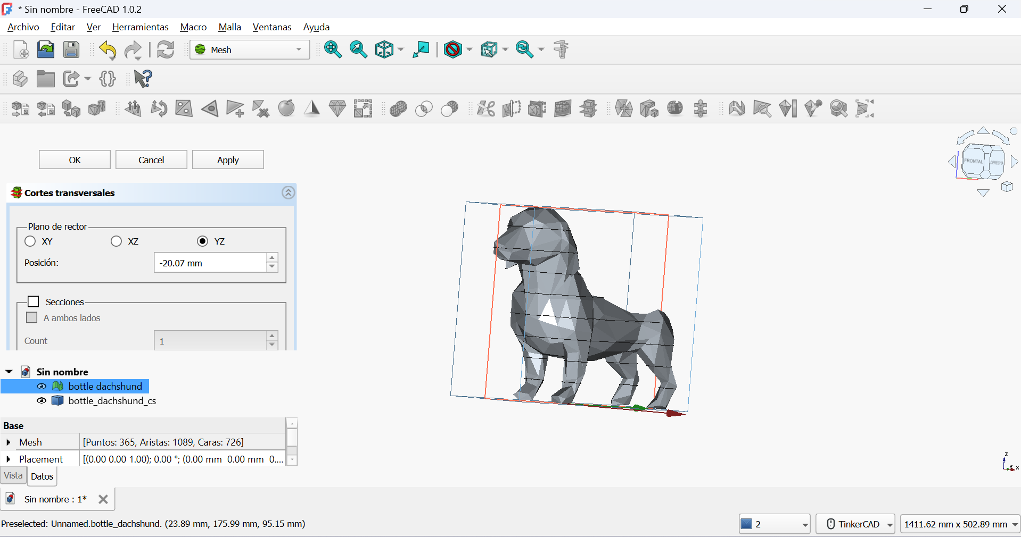Import mesh icon in mesh toolbar
The height and width of the screenshot is (537, 1021).
click(20, 108)
